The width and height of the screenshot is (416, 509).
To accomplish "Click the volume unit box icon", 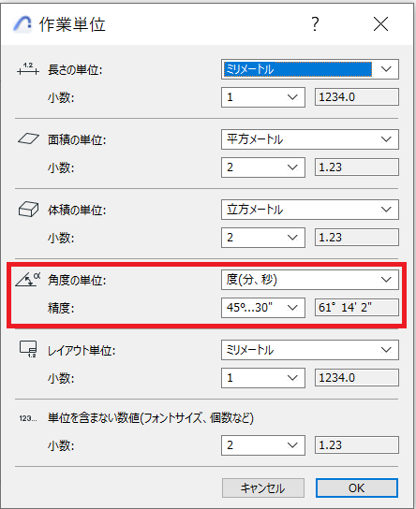I will (29, 209).
